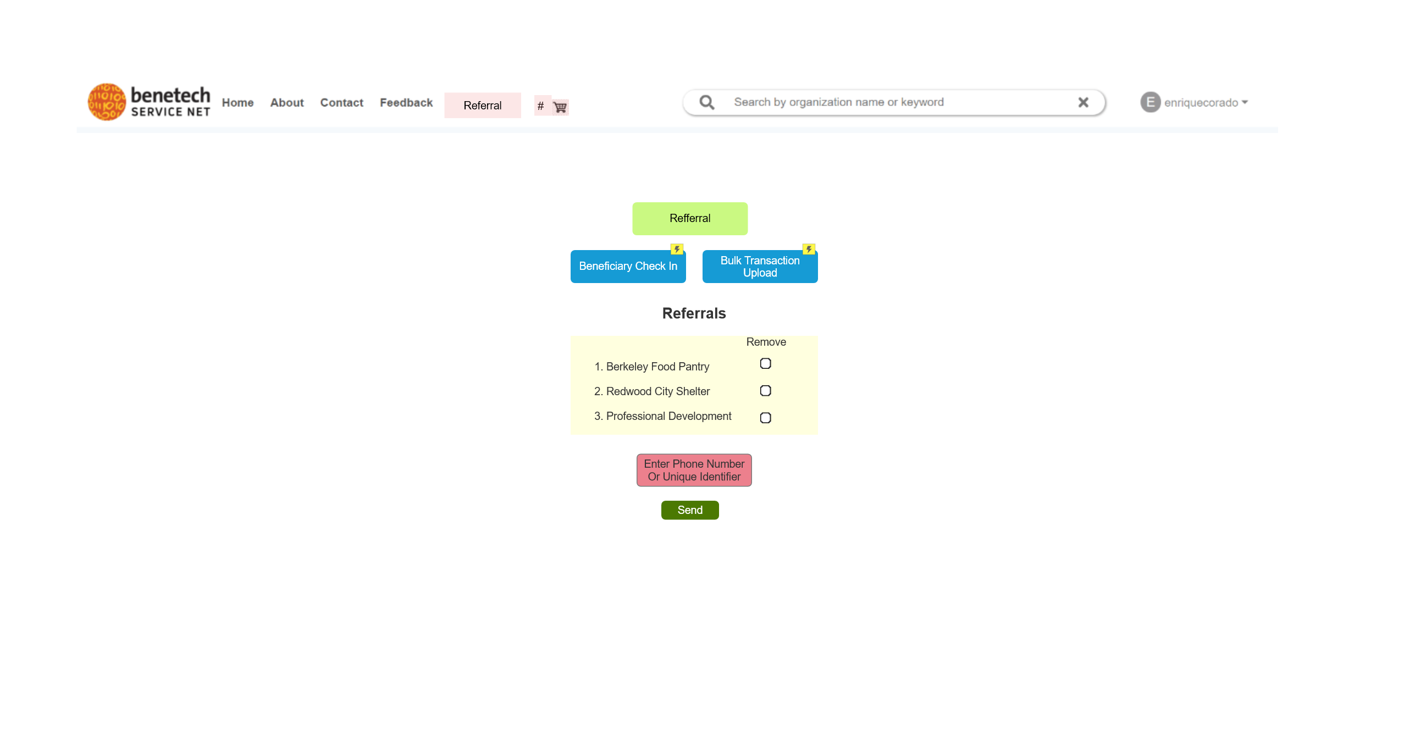Click the search magnifier icon
Image resolution: width=1404 pixels, height=731 pixels.
[707, 102]
